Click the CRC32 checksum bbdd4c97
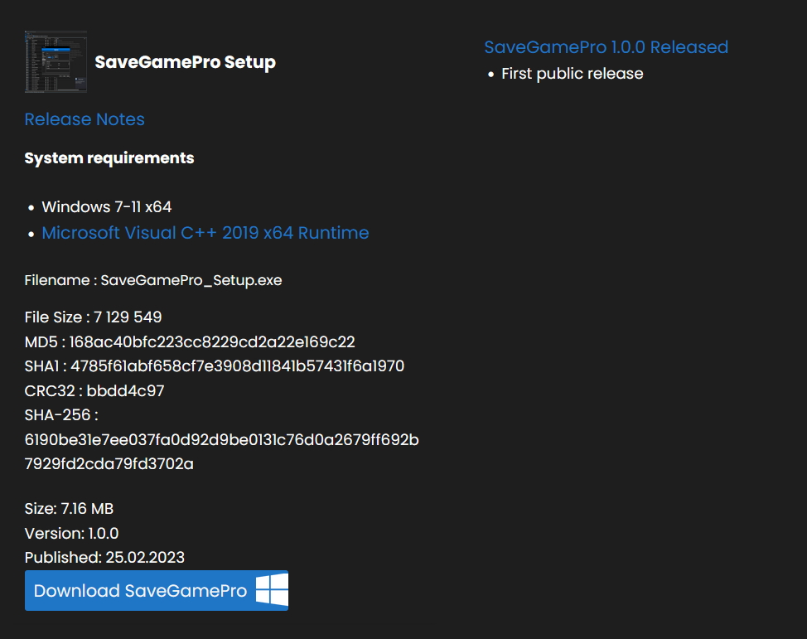The width and height of the screenshot is (807, 639). (x=125, y=390)
